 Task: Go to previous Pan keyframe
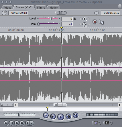(80, 24)
